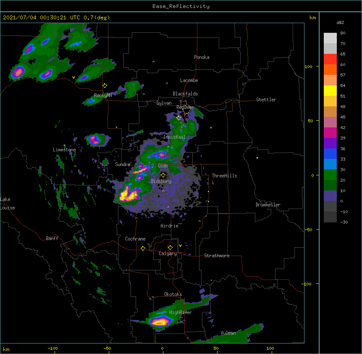Click the yellow diamond marker near RockyMH

[x=105, y=86]
